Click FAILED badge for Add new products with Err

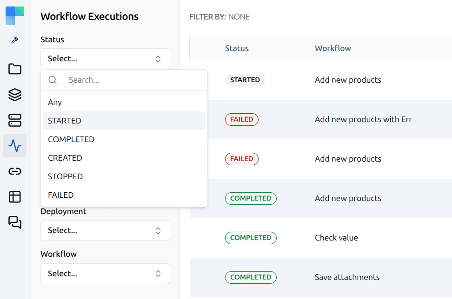tap(241, 119)
